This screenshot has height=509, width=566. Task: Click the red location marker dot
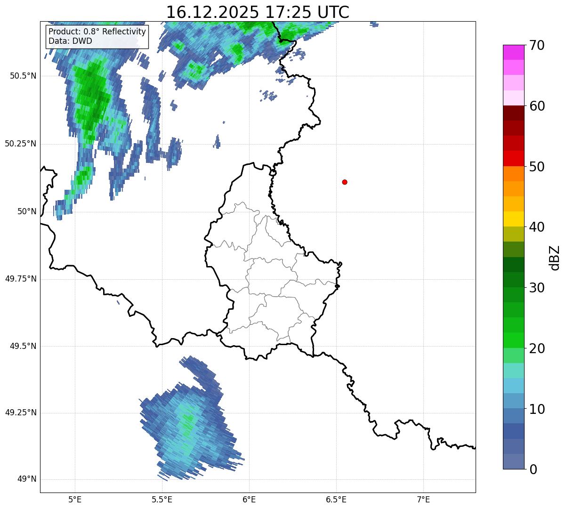(345, 182)
